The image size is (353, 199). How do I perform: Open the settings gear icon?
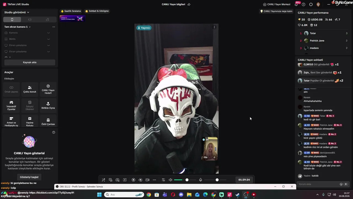pyautogui.click(x=311, y=4)
